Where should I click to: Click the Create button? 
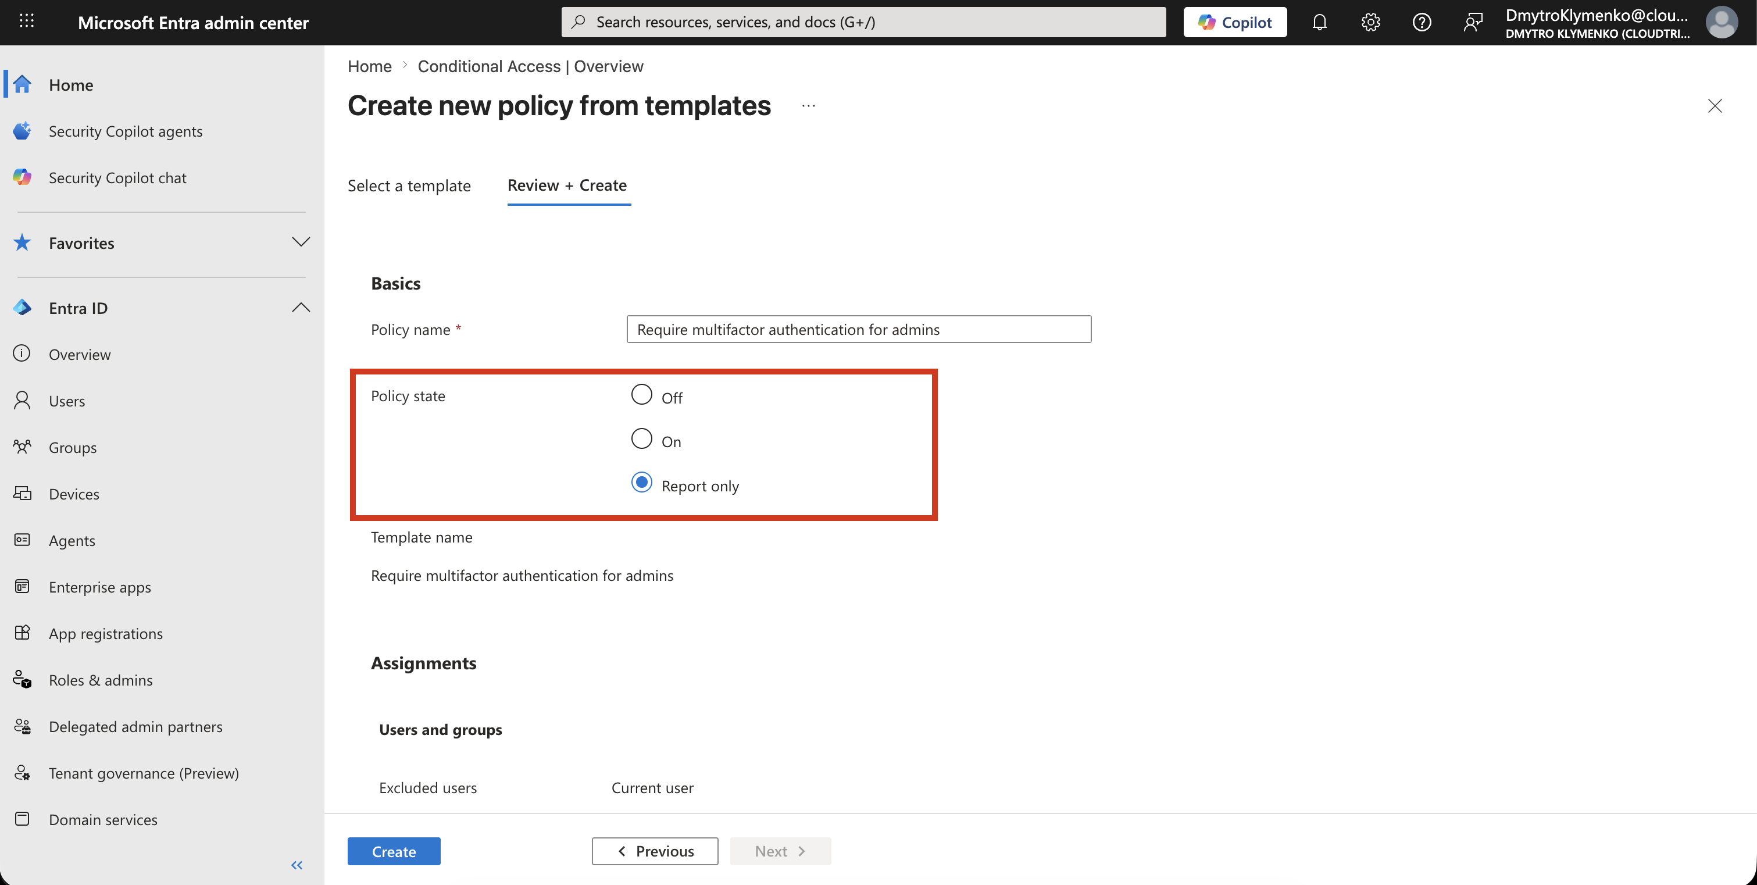394,851
